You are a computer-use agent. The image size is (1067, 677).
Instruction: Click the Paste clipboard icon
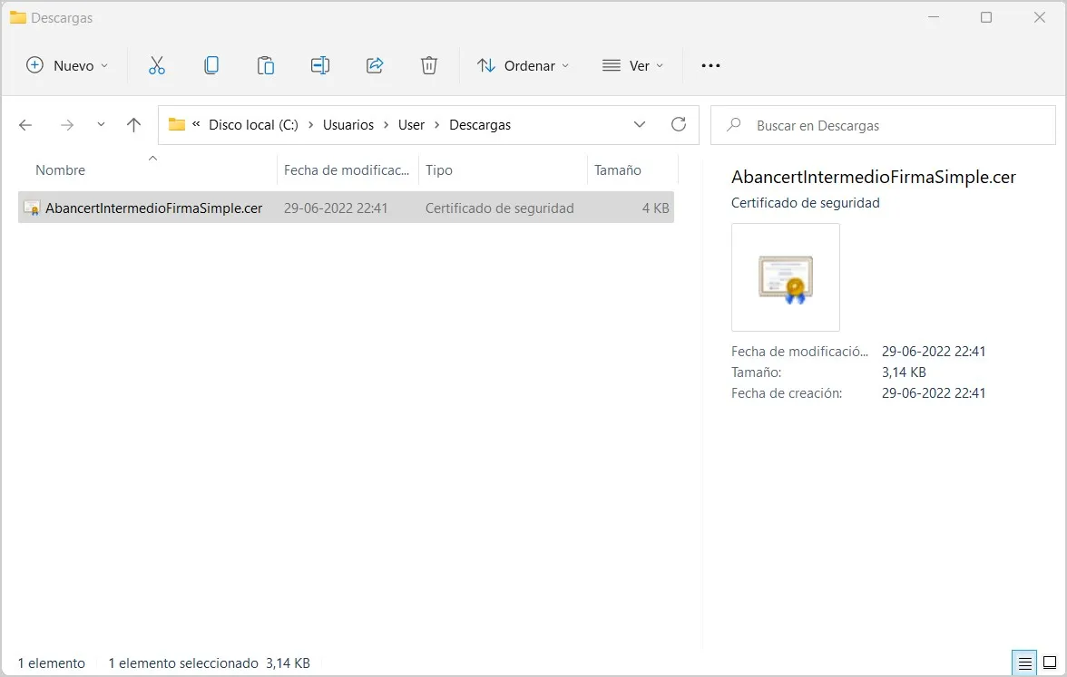point(265,65)
